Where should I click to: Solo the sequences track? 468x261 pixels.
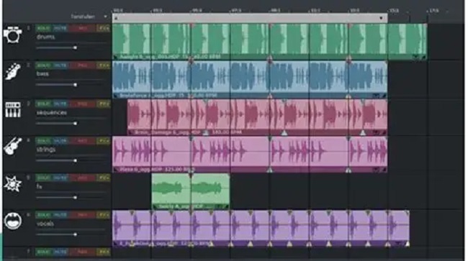point(43,104)
